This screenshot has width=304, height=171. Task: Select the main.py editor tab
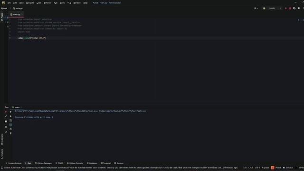point(16,14)
